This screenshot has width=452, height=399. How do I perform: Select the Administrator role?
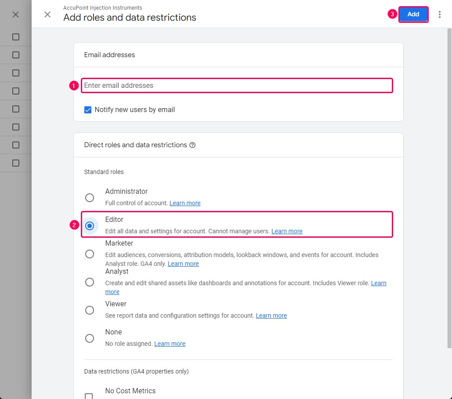(x=89, y=197)
